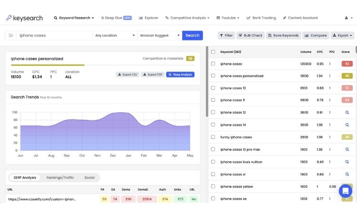Open Deep Dive tool
357x214 pixels.
click(116, 18)
